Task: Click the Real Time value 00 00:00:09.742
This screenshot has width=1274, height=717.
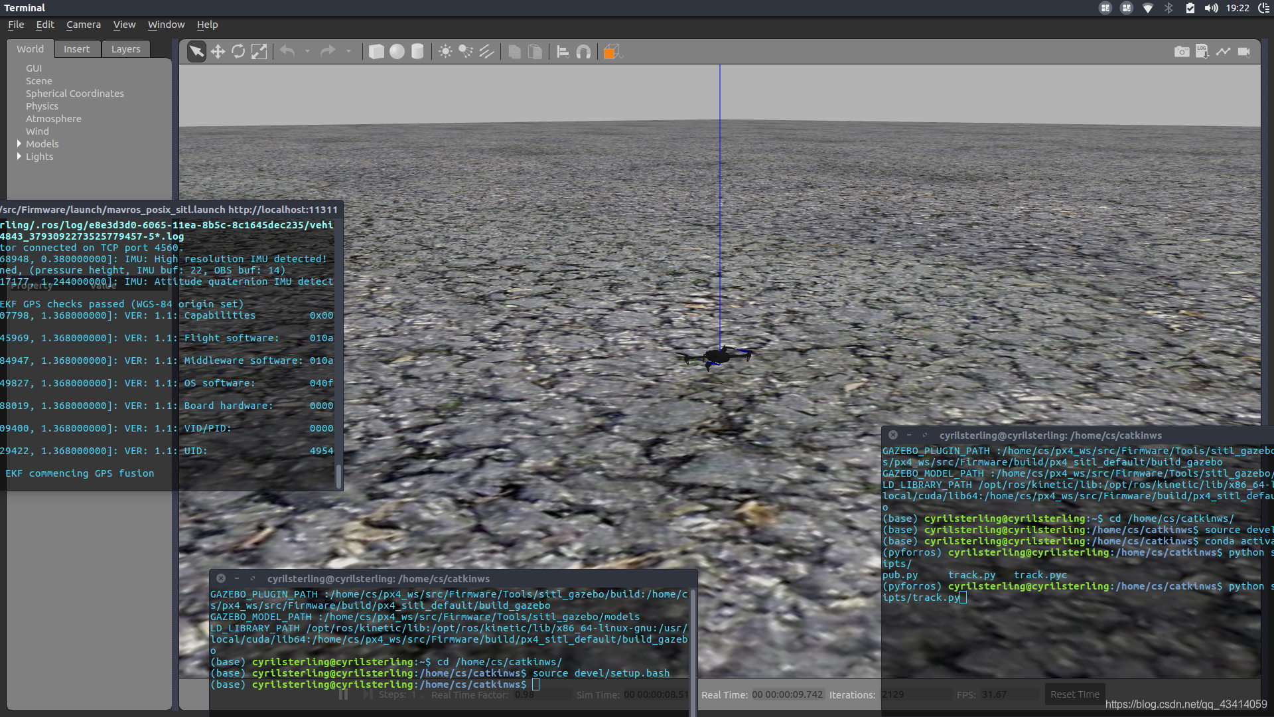Action: pos(787,694)
